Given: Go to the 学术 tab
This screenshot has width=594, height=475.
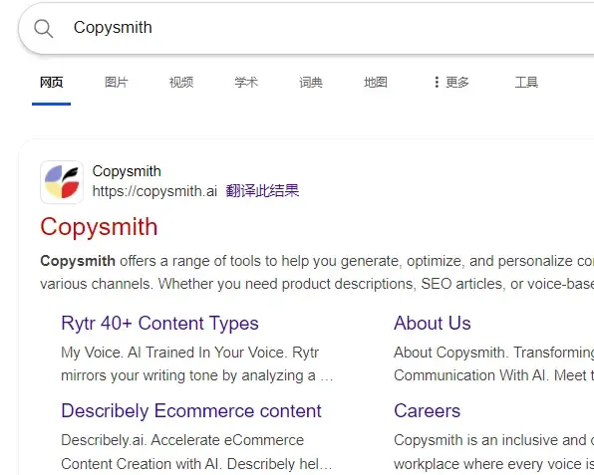Looking at the screenshot, I should [246, 82].
